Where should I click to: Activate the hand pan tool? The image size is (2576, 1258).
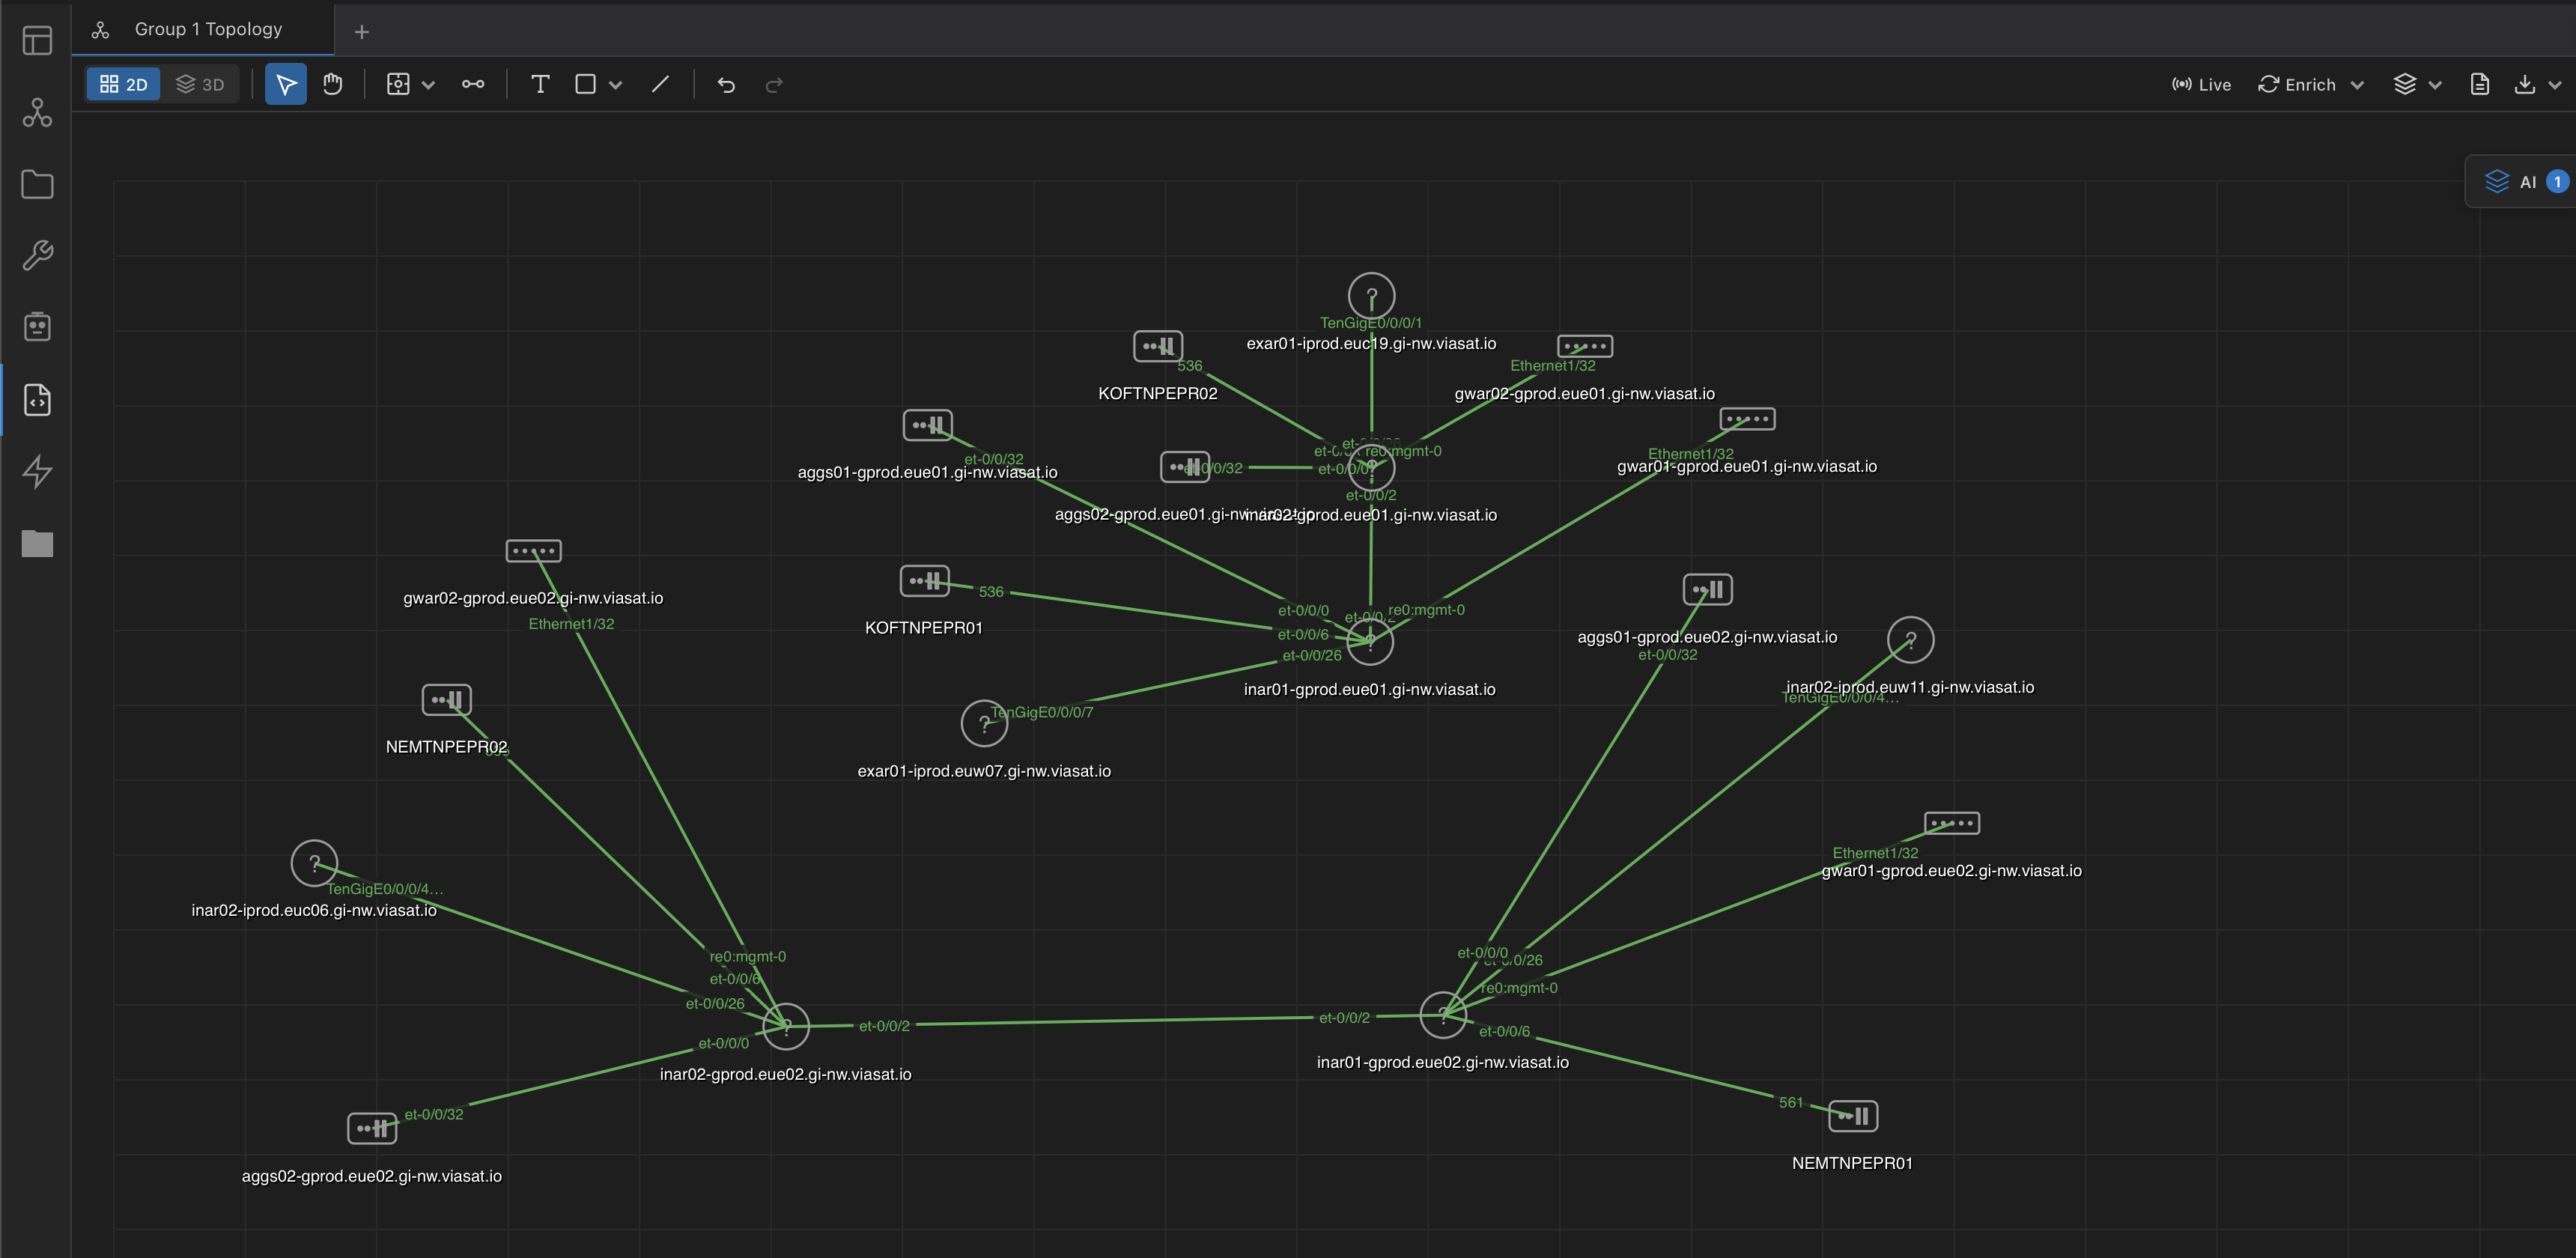[x=332, y=84]
